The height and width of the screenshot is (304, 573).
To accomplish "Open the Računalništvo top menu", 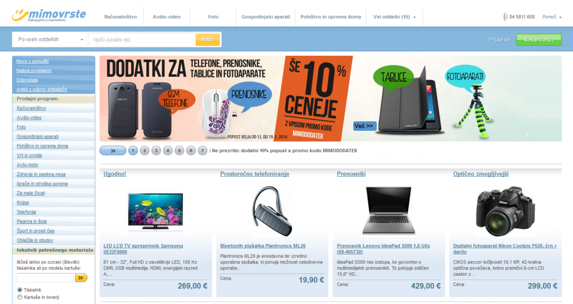I will [x=120, y=17].
